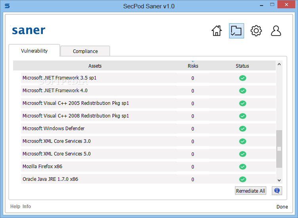Select row Microsoft .NET Framework 4.0
Viewport: 298px width, 218px height.
[148, 91]
